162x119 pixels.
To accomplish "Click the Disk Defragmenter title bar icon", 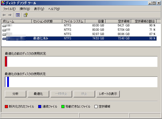I will coord(3,3).
